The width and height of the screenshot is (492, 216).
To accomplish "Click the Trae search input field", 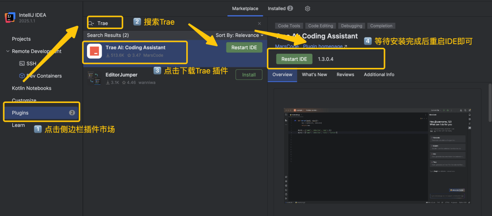I will tap(174, 23).
